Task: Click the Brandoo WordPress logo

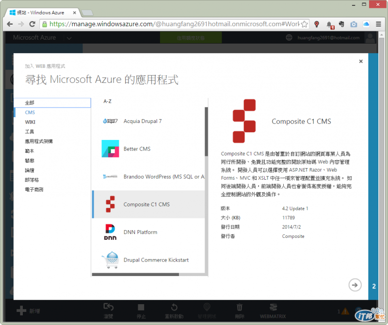Action: [111, 176]
